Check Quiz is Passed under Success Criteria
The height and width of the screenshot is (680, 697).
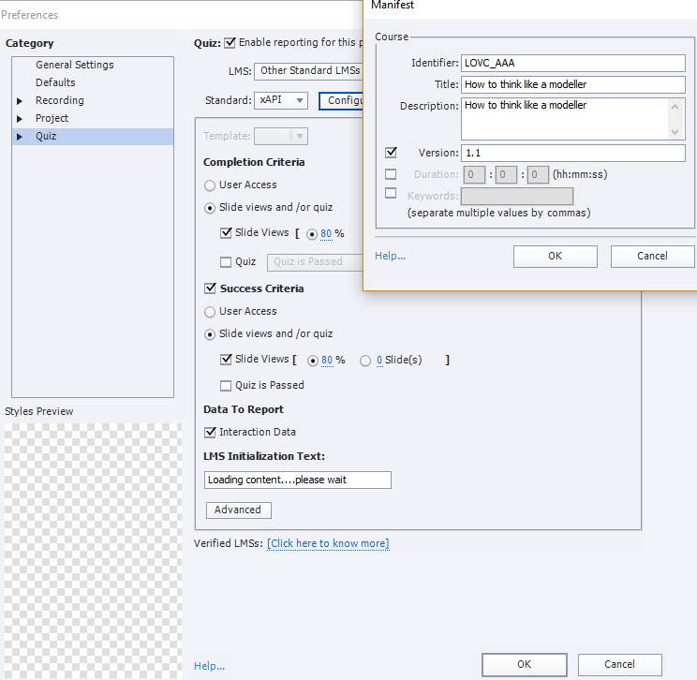[x=226, y=385]
